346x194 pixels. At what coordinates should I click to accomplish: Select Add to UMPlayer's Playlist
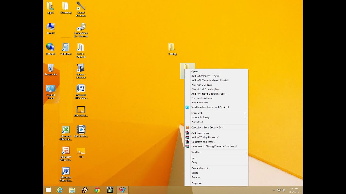[216, 76]
